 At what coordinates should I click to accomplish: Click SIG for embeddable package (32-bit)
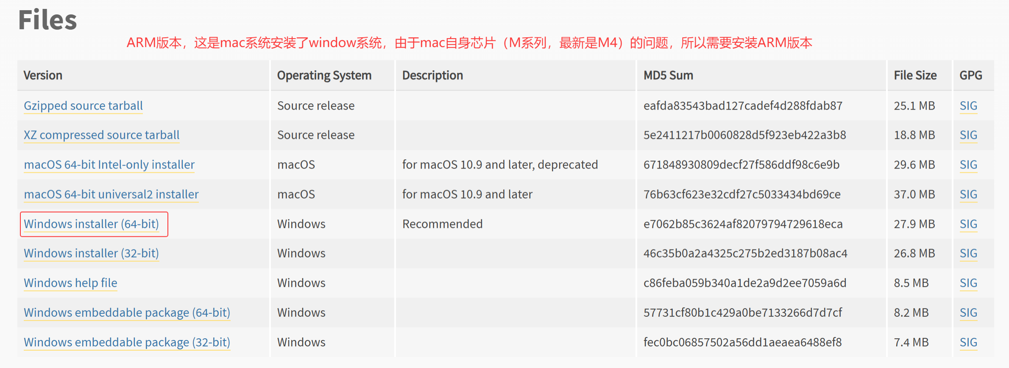pyautogui.click(x=968, y=342)
